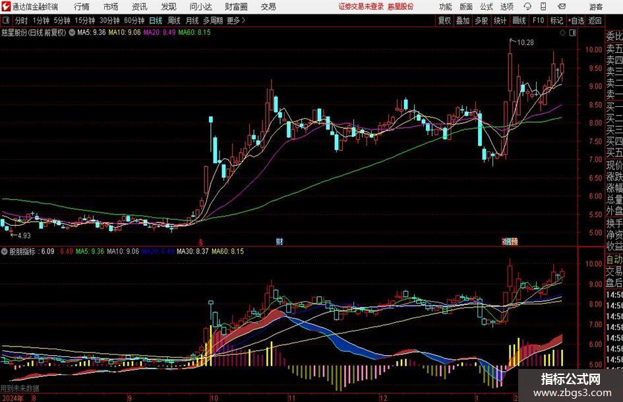Switch to 15分钟 period
This screenshot has width=623, height=402.
pyautogui.click(x=84, y=20)
